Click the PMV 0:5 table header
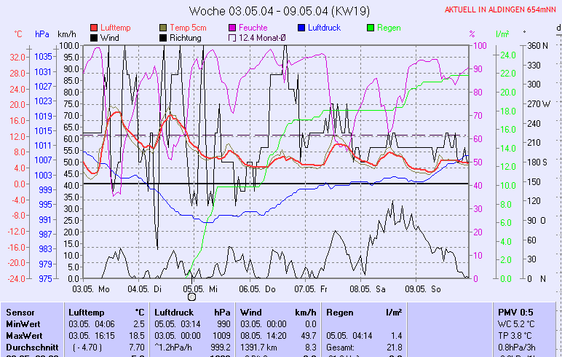 516,312
